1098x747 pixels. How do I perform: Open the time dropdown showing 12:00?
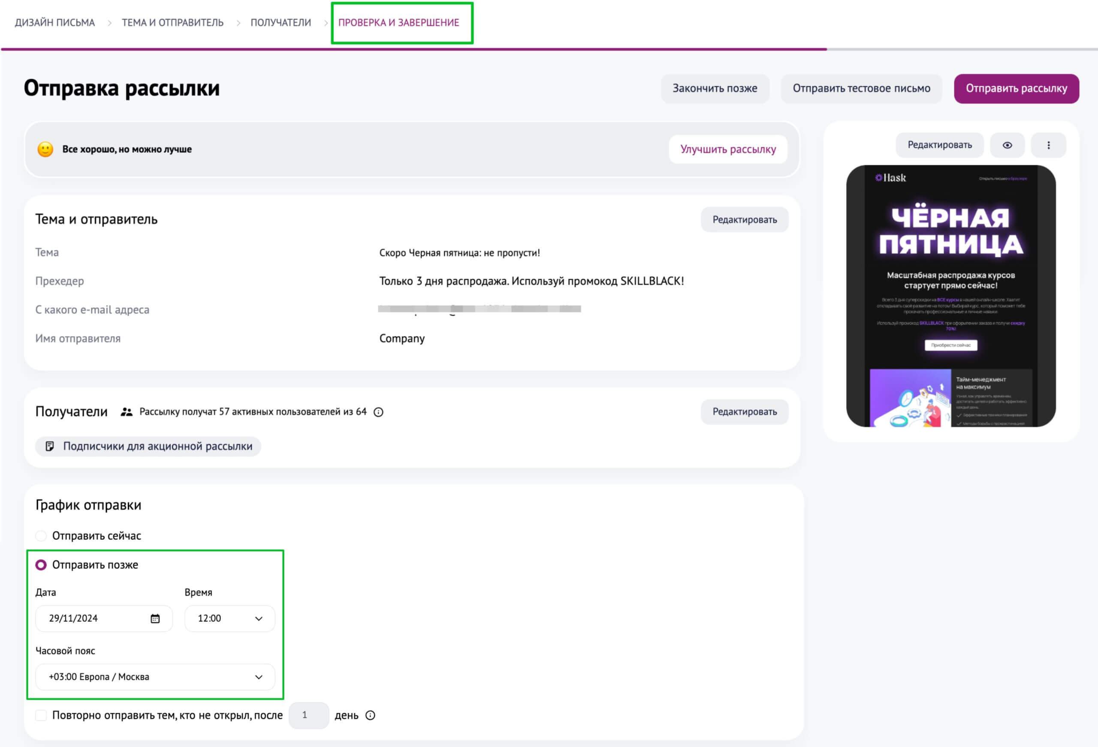[229, 618]
